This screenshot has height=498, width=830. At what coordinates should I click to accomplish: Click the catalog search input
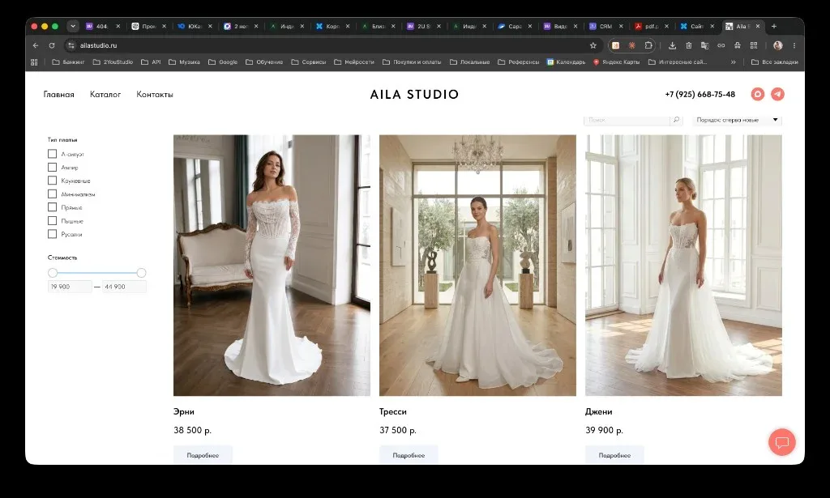[627, 120]
